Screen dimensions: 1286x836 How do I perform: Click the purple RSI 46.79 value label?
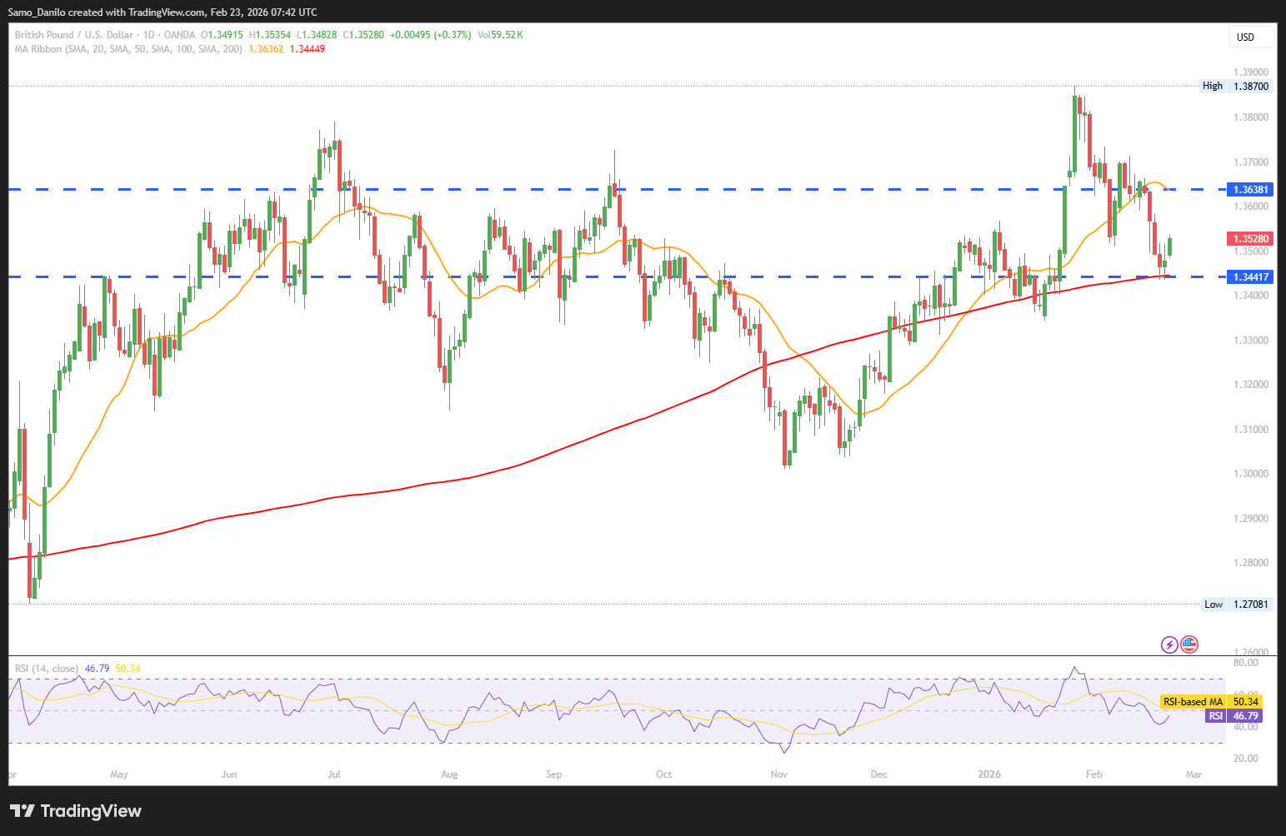tap(1233, 716)
